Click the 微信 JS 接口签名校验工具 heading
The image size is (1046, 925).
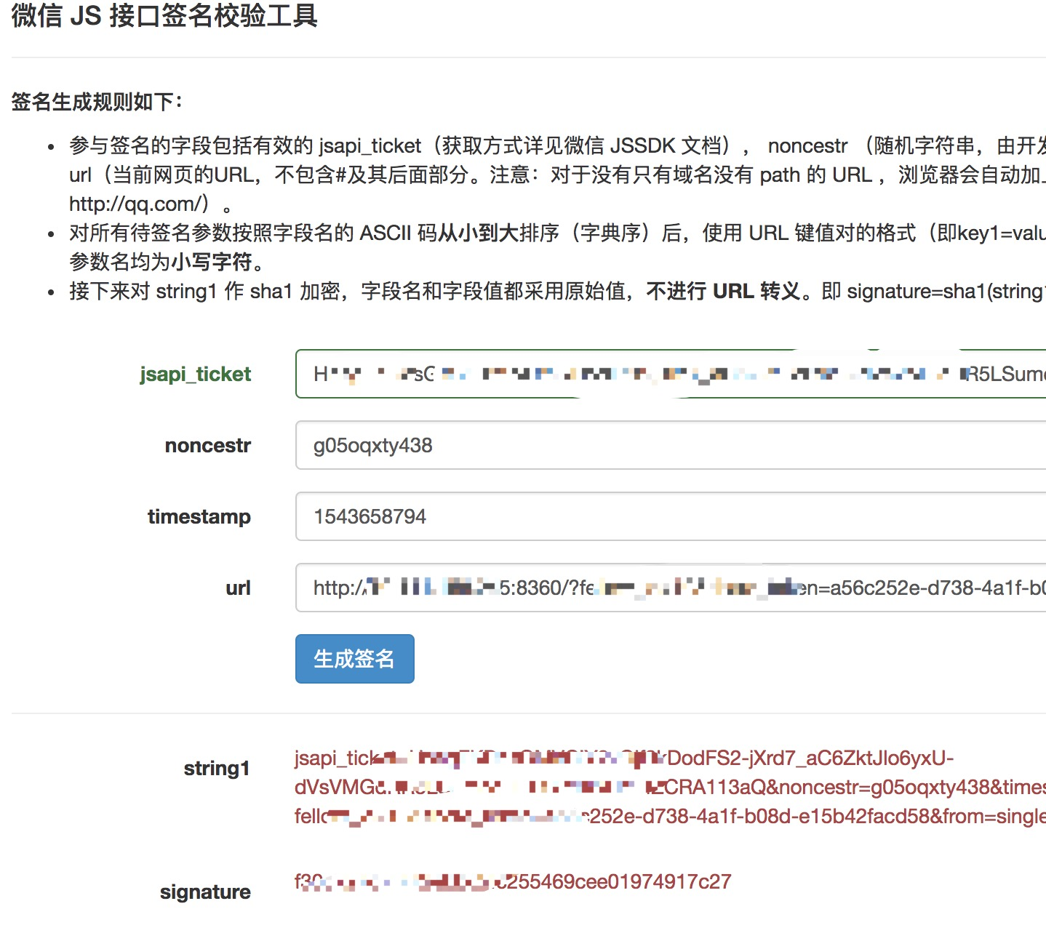[x=164, y=15]
